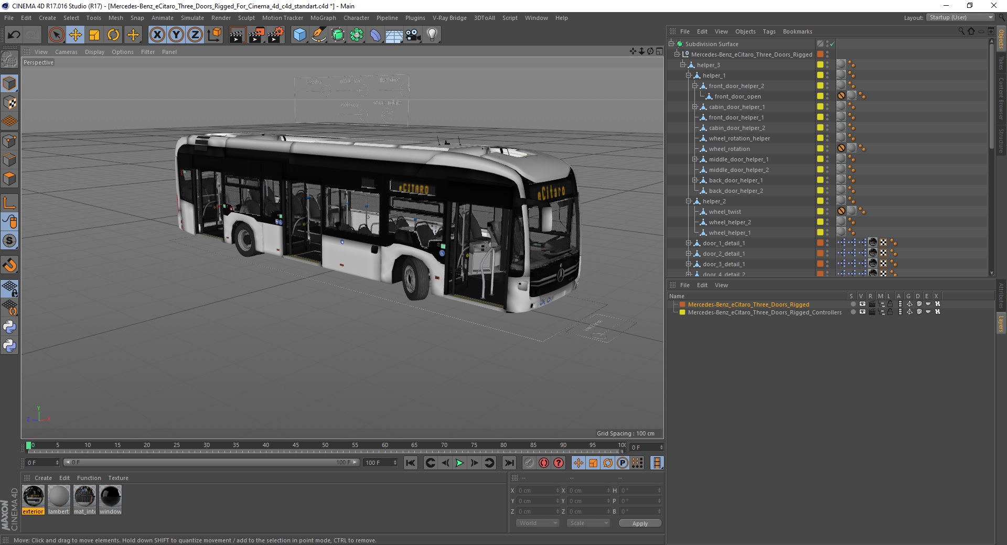Screen dimensions: 1007x545
Task: Add a Camera object
Action: pos(413,35)
